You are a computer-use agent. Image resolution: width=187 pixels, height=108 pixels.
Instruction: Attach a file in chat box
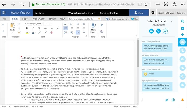(167, 100)
